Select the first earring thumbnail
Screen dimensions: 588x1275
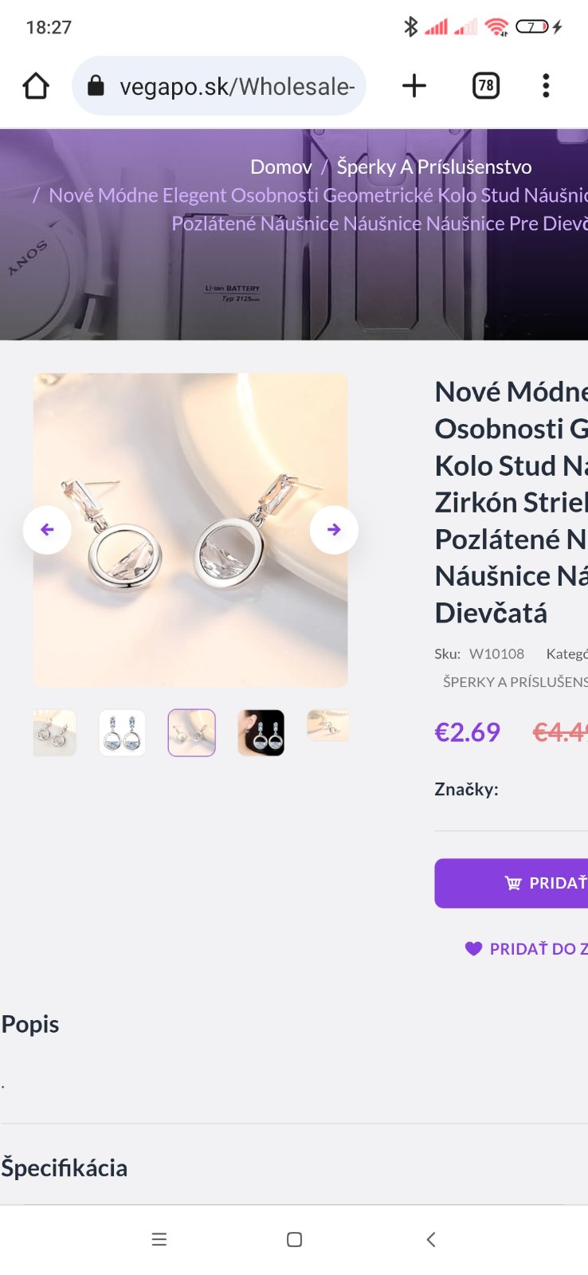pos(55,732)
